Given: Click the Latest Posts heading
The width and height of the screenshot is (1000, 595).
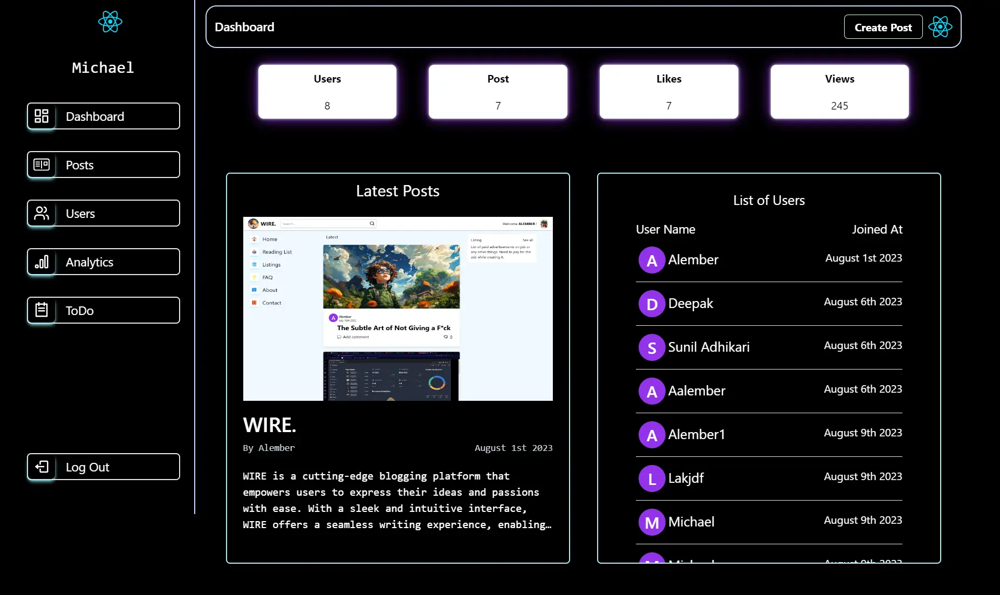Looking at the screenshot, I should coord(398,191).
